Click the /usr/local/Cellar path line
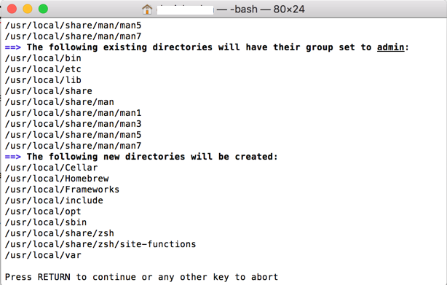 point(51,168)
